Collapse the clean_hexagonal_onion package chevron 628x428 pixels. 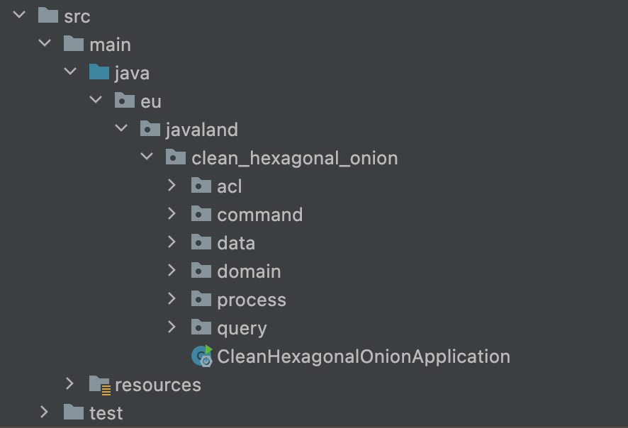147,156
